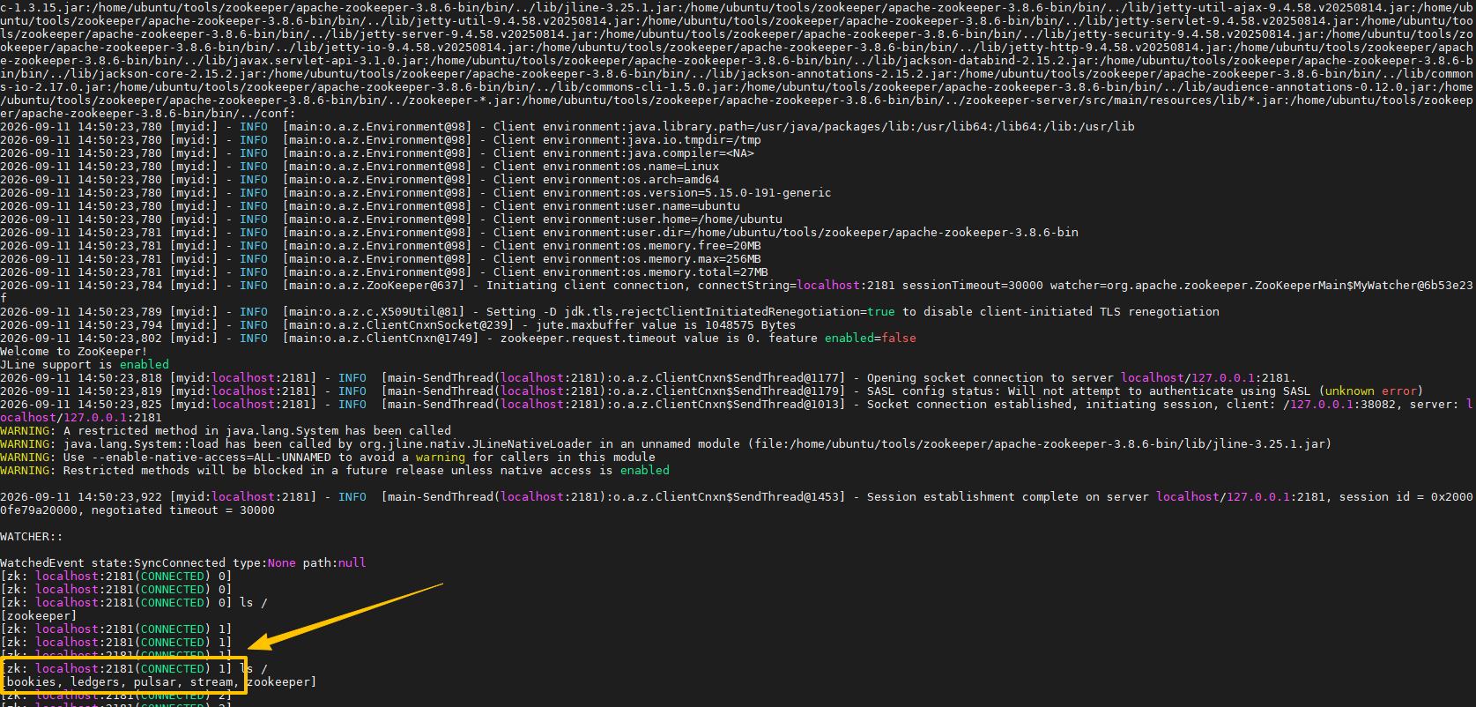Select the --enable-native-access=ALL-UNNAMED warning flag

pos(211,458)
